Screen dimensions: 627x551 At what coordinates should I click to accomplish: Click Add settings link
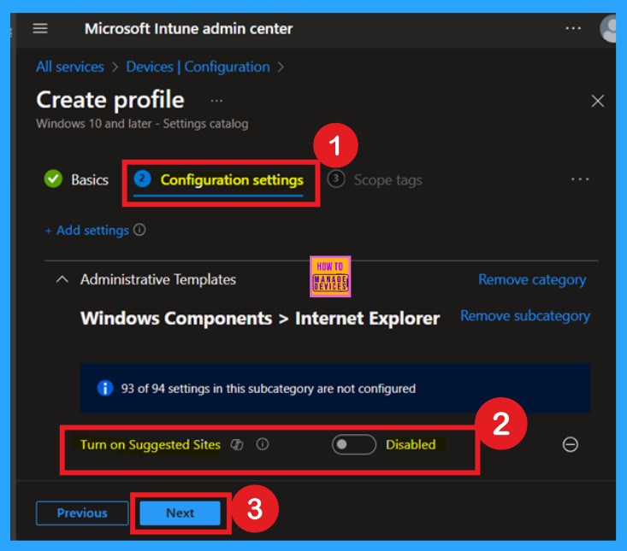click(x=87, y=231)
